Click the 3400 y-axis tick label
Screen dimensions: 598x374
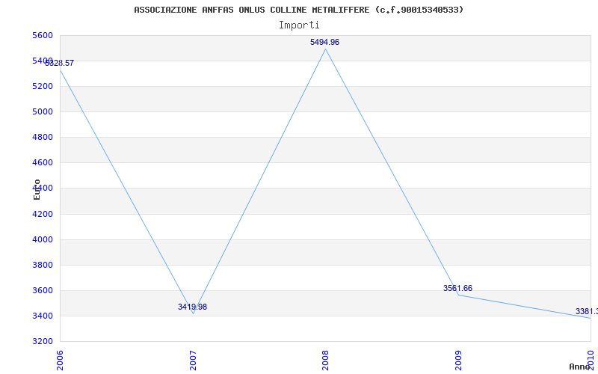point(43,316)
